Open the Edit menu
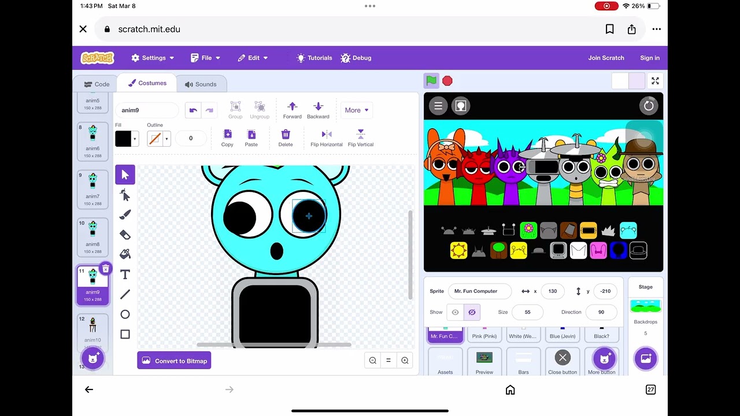 [x=253, y=58]
